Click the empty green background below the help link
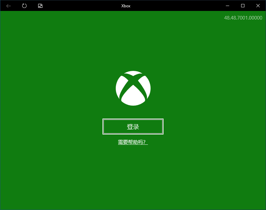The width and height of the screenshot is (266, 210). (x=133, y=176)
